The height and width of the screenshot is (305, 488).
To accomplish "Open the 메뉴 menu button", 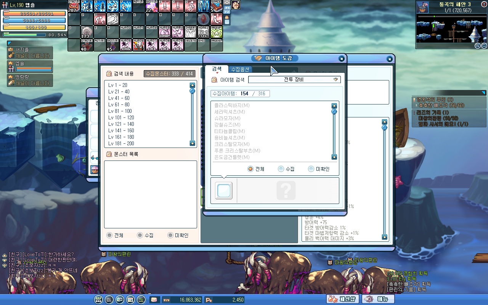I will click(378, 299).
